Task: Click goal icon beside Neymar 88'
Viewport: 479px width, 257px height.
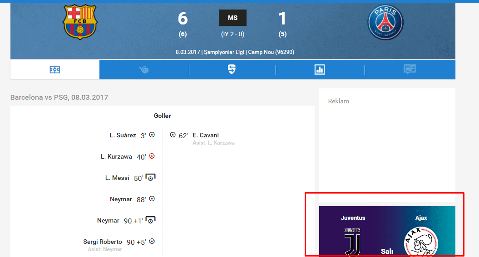Action: coord(152,199)
